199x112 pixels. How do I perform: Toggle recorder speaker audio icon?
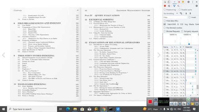pos(171,104)
